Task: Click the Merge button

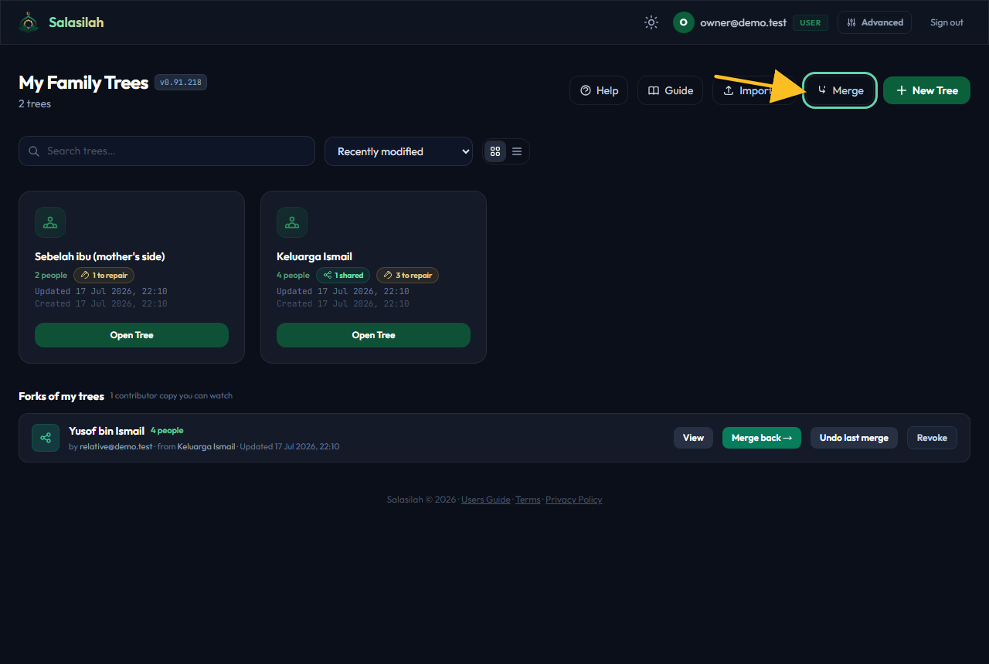Action: [840, 90]
